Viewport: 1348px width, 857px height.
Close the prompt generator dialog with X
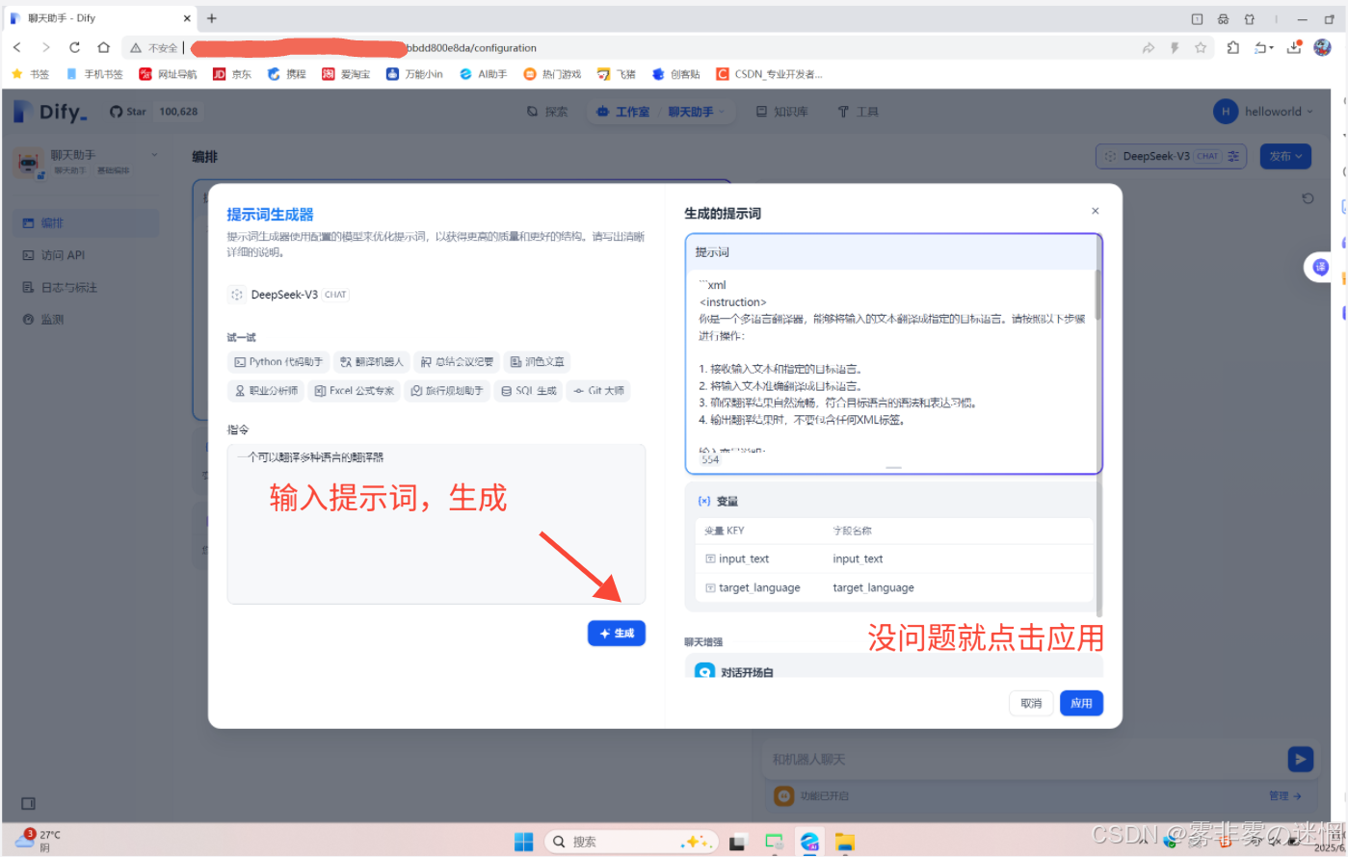1095,211
